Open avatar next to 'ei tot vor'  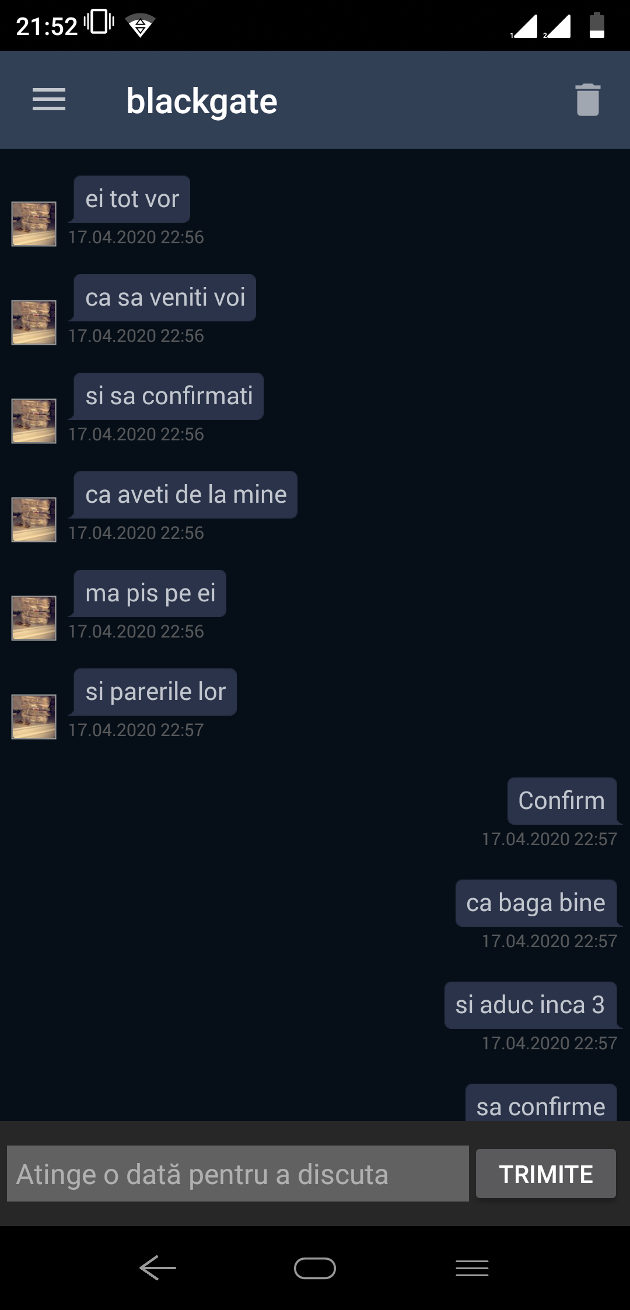(x=34, y=224)
